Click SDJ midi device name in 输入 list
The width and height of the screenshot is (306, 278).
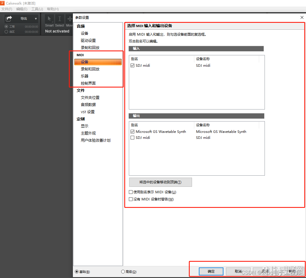click(203, 66)
